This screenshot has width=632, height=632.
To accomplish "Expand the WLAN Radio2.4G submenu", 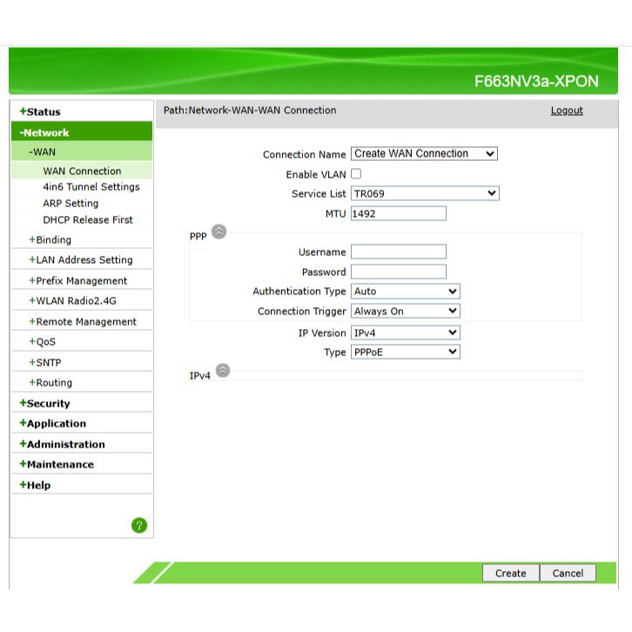I will coord(76,301).
